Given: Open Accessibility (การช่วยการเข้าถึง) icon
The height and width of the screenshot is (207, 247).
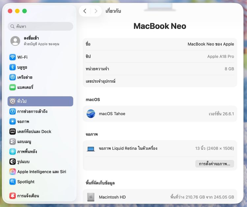Looking at the screenshot, I should [13, 112].
